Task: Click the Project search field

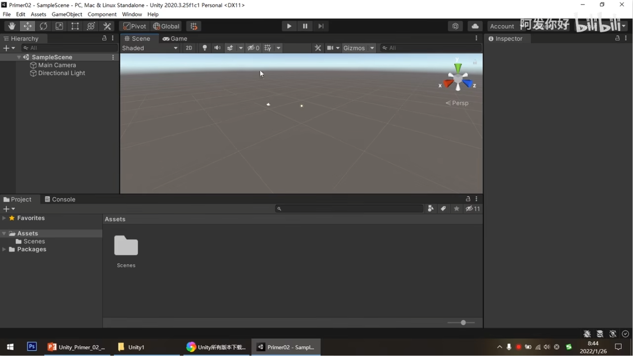Action: point(350,209)
